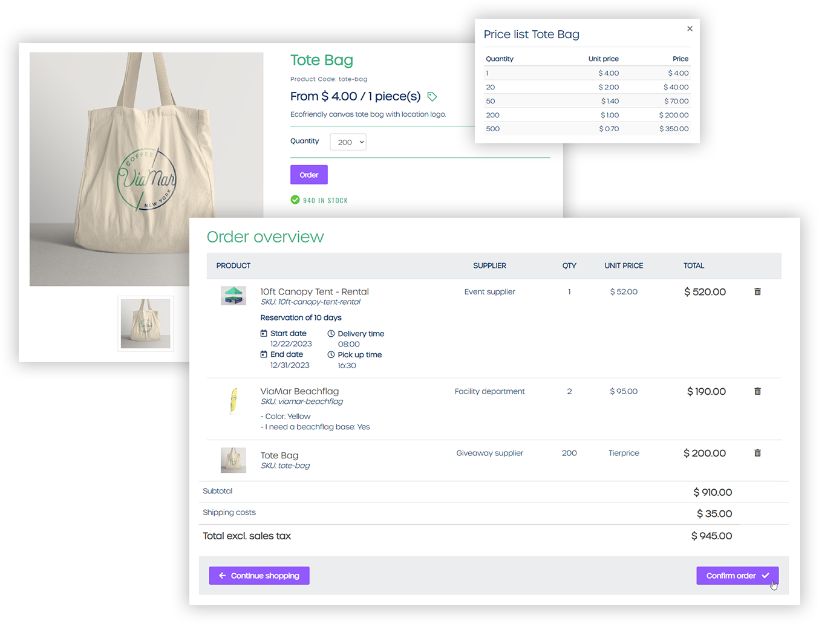The height and width of the screenshot is (624, 819).
Task: Click the purple Order button
Action: click(309, 175)
